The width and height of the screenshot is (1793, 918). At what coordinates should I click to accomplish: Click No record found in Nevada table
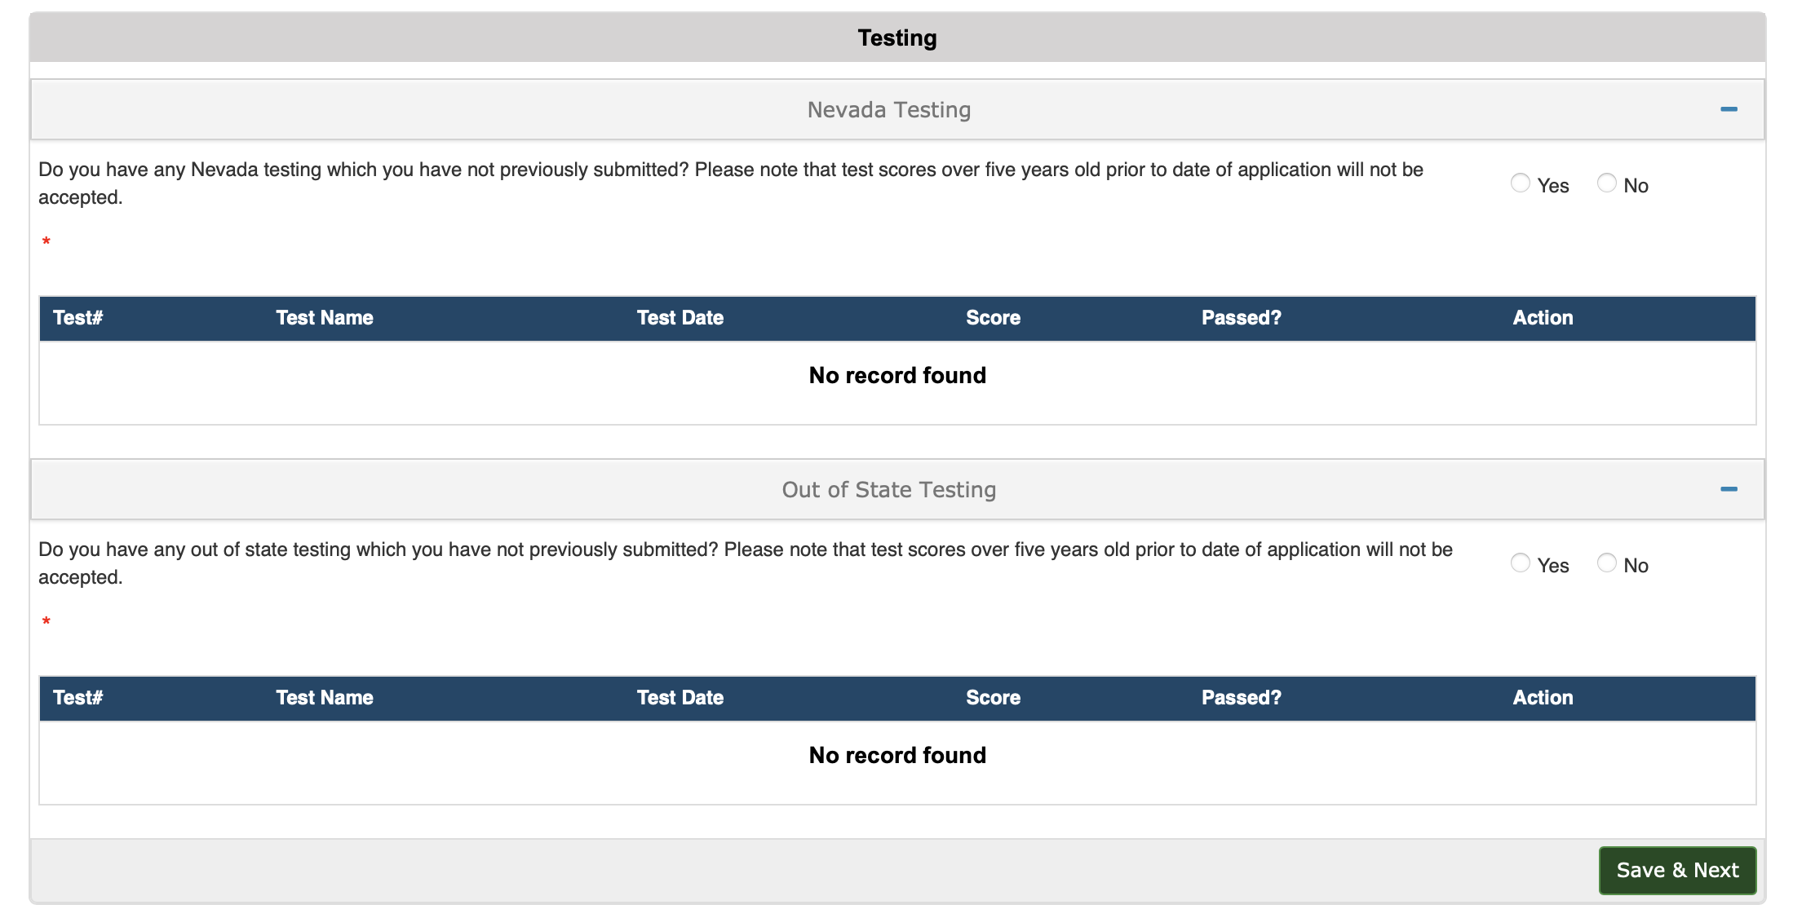click(x=896, y=375)
